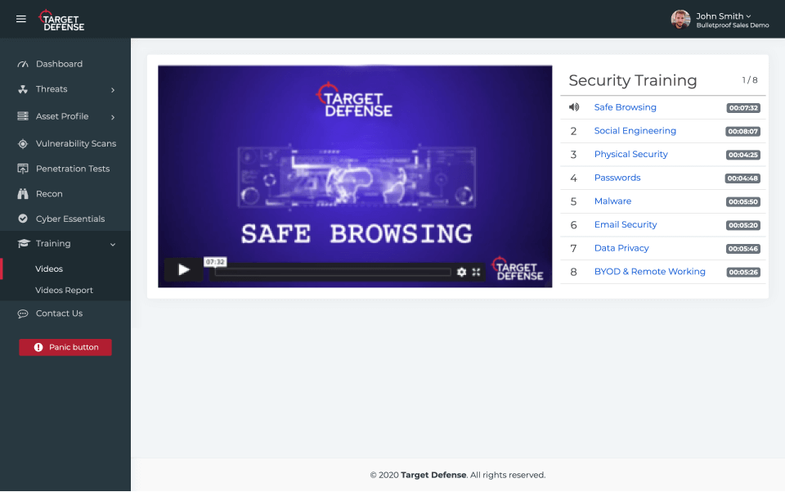Collapse the Training submenu chevron
This screenshot has height=492, width=785.
click(x=113, y=245)
